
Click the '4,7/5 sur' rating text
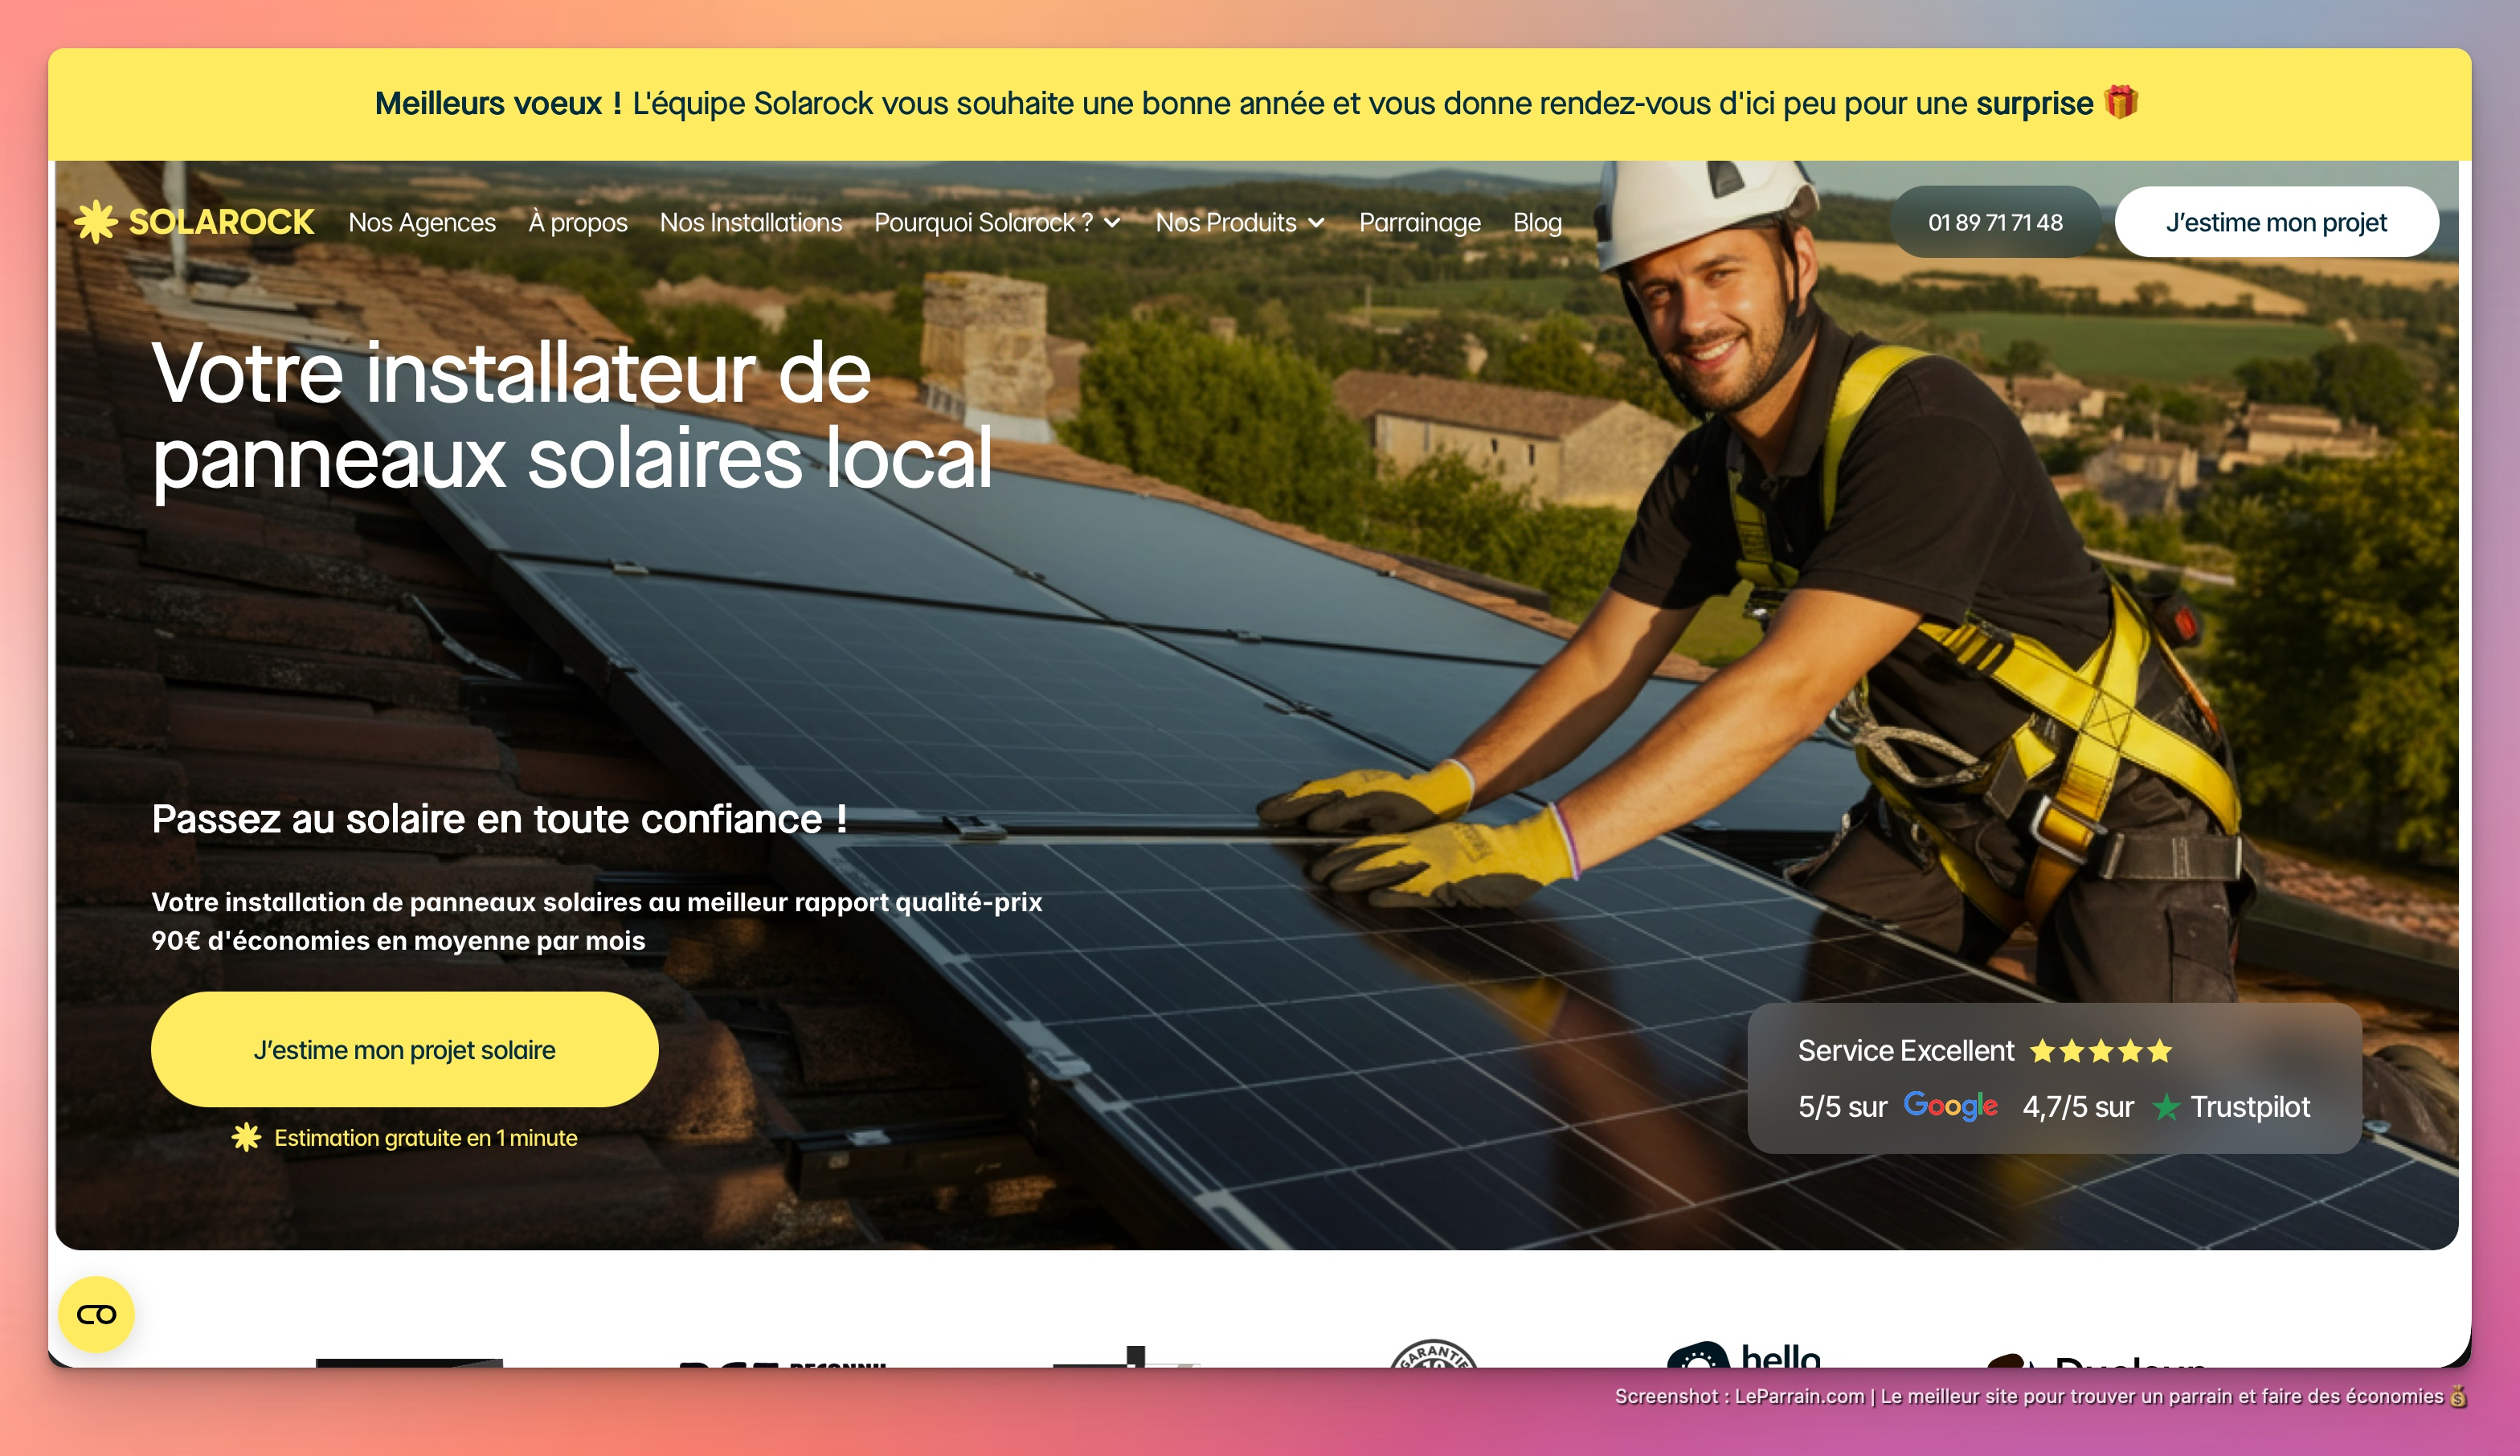(x=2078, y=1107)
